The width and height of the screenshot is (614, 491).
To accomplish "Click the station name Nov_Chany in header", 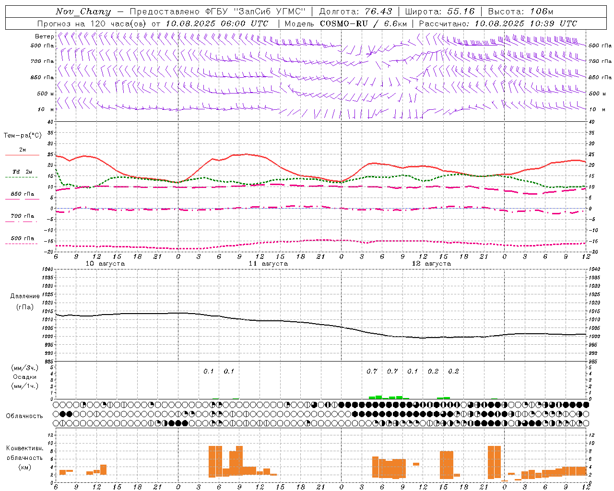I will (x=83, y=12).
